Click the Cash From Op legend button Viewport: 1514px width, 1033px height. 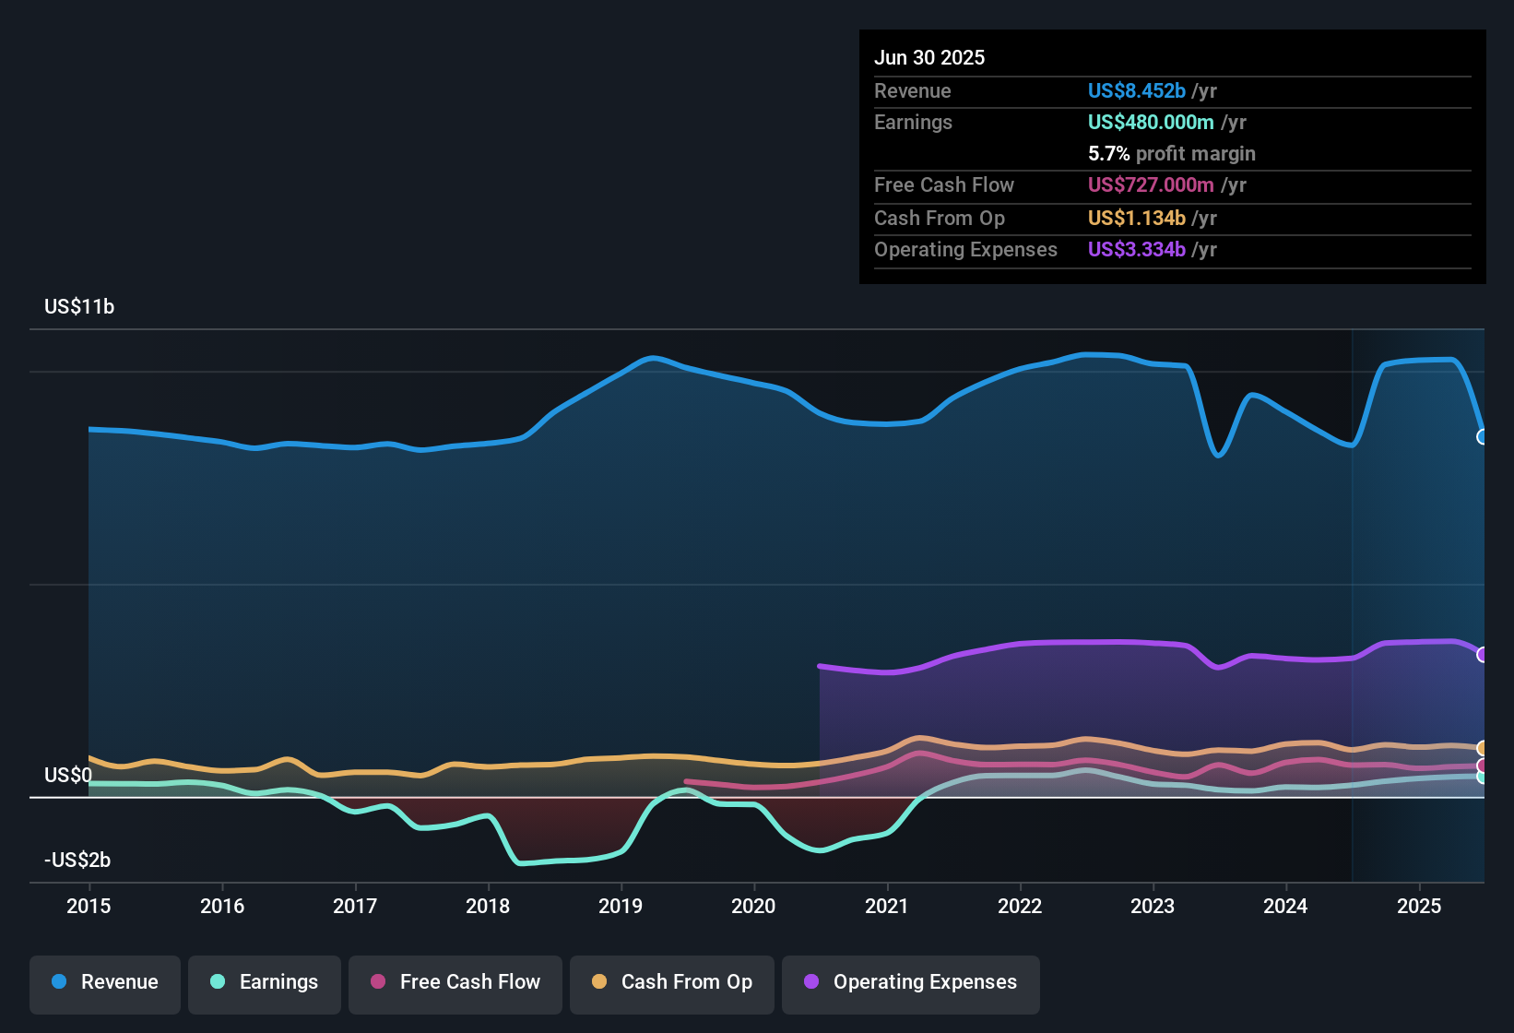tap(672, 982)
